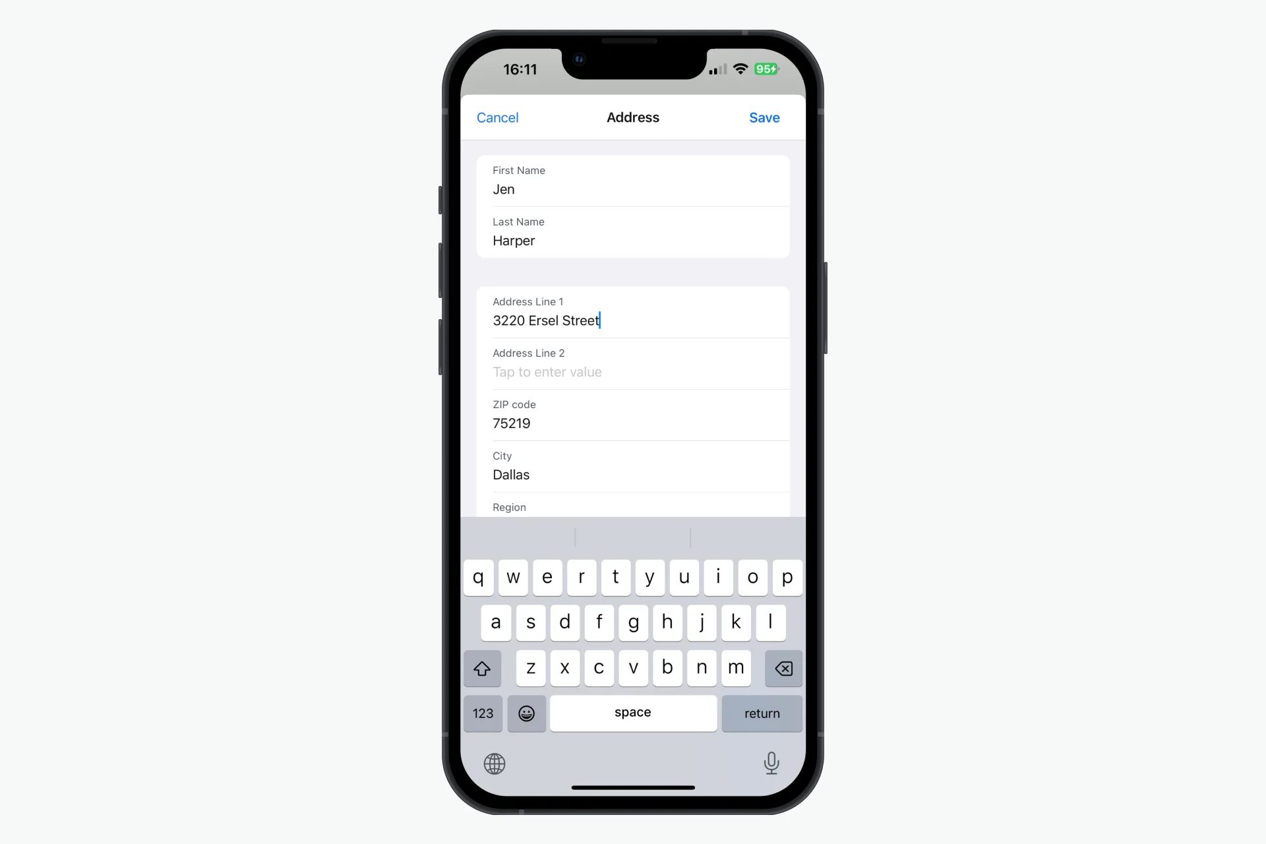
Task: Tap the Cancel button
Action: tap(497, 117)
